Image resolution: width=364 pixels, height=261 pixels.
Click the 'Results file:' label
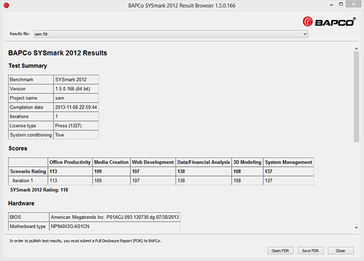point(19,34)
